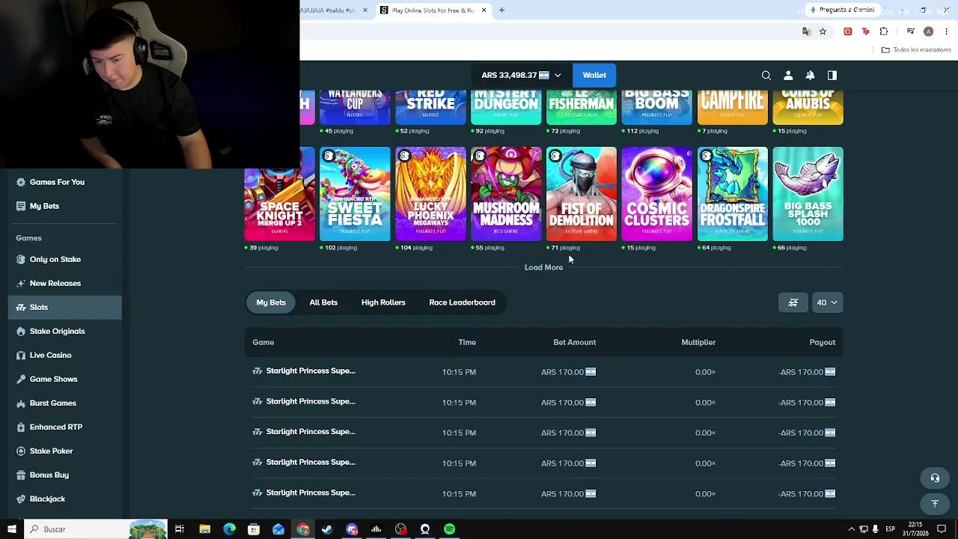
Task: Open the Fist of Demolition game
Action: [582, 194]
